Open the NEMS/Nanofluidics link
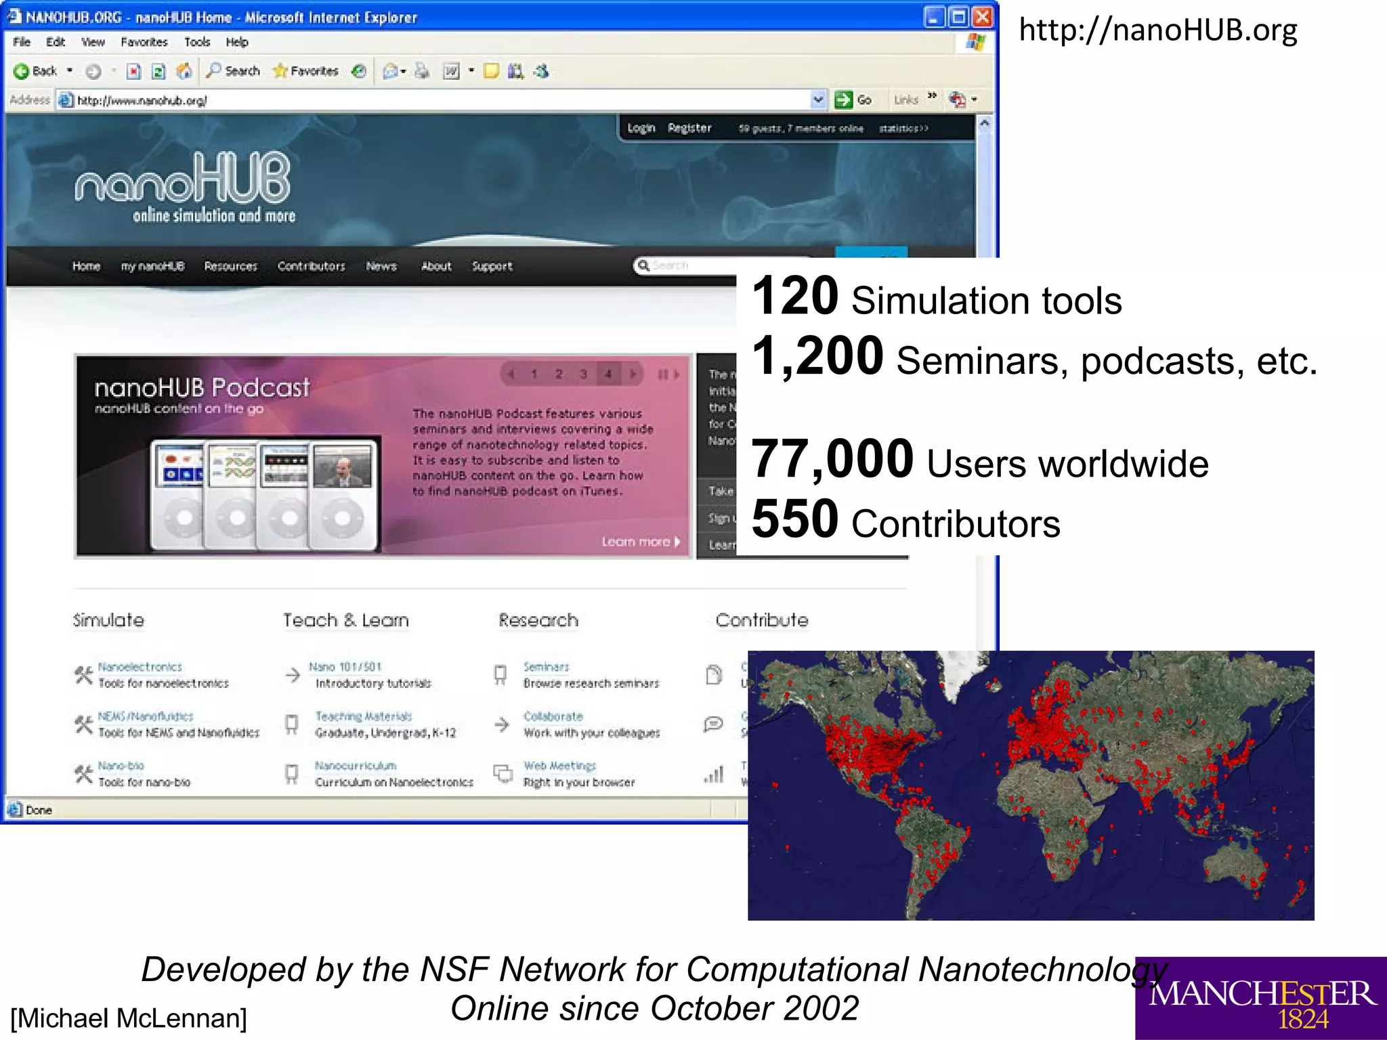Screen dimensions: 1387x1040 pos(146,716)
